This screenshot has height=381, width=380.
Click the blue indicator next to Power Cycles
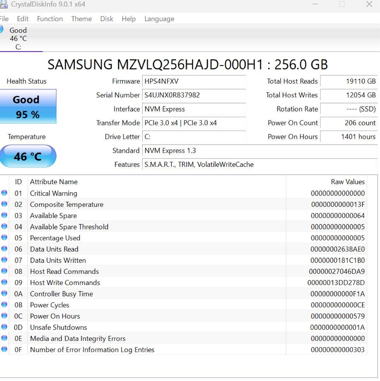pos(4,304)
